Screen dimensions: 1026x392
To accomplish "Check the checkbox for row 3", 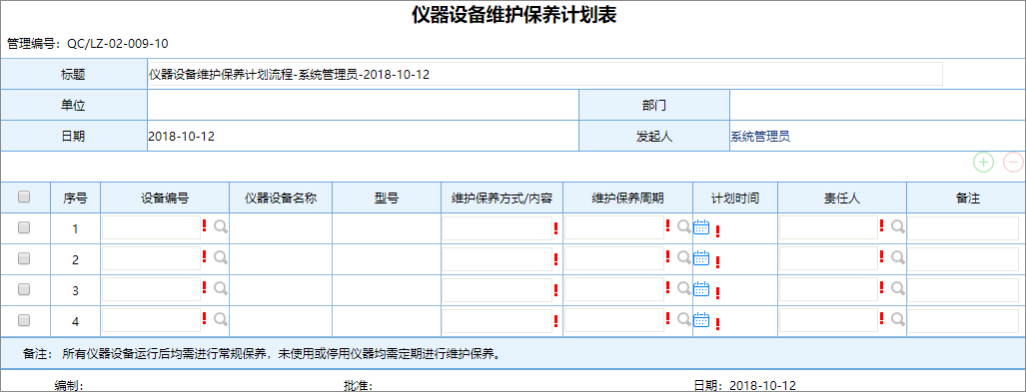I will click(24, 289).
